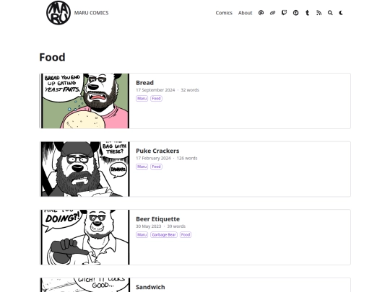This screenshot has width=390, height=292.
Task: Open the Comics menu item
Action: 224,13
